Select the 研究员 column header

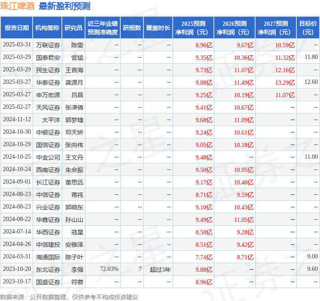73,28
